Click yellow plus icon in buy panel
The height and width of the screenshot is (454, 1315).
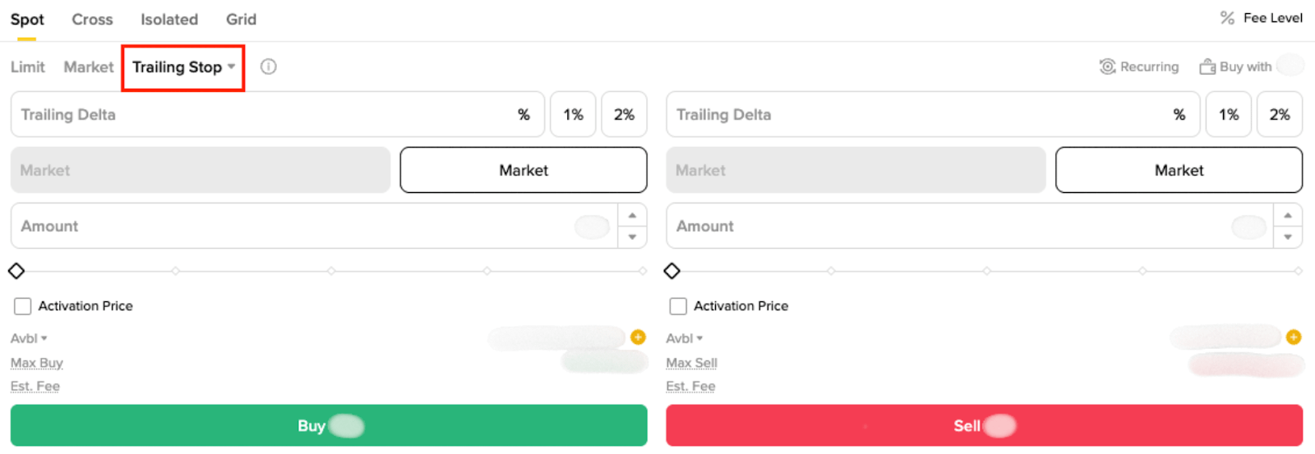pos(638,337)
